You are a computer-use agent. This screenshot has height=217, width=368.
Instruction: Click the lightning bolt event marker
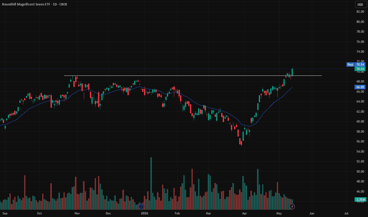coord(292,206)
